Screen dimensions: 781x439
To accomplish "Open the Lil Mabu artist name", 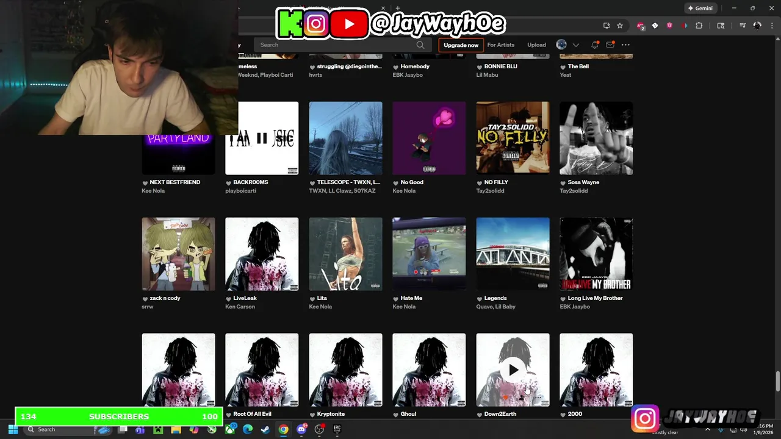I will (487, 75).
